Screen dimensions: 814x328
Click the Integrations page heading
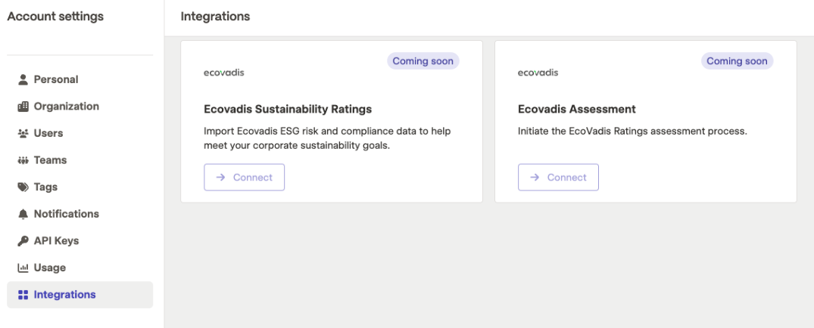[x=216, y=17]
